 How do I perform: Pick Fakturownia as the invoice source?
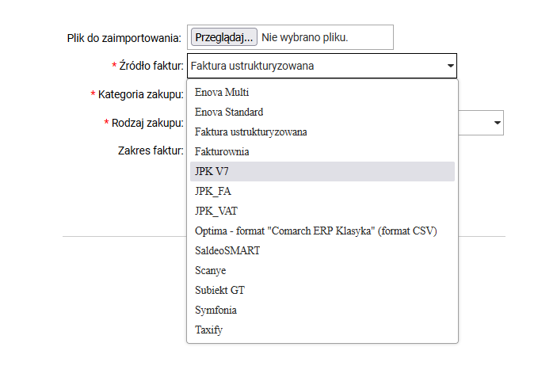click(222, 151)
